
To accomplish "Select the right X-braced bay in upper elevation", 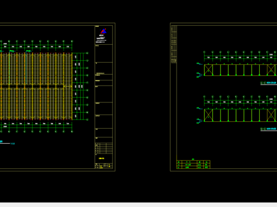I will point(271,70).
